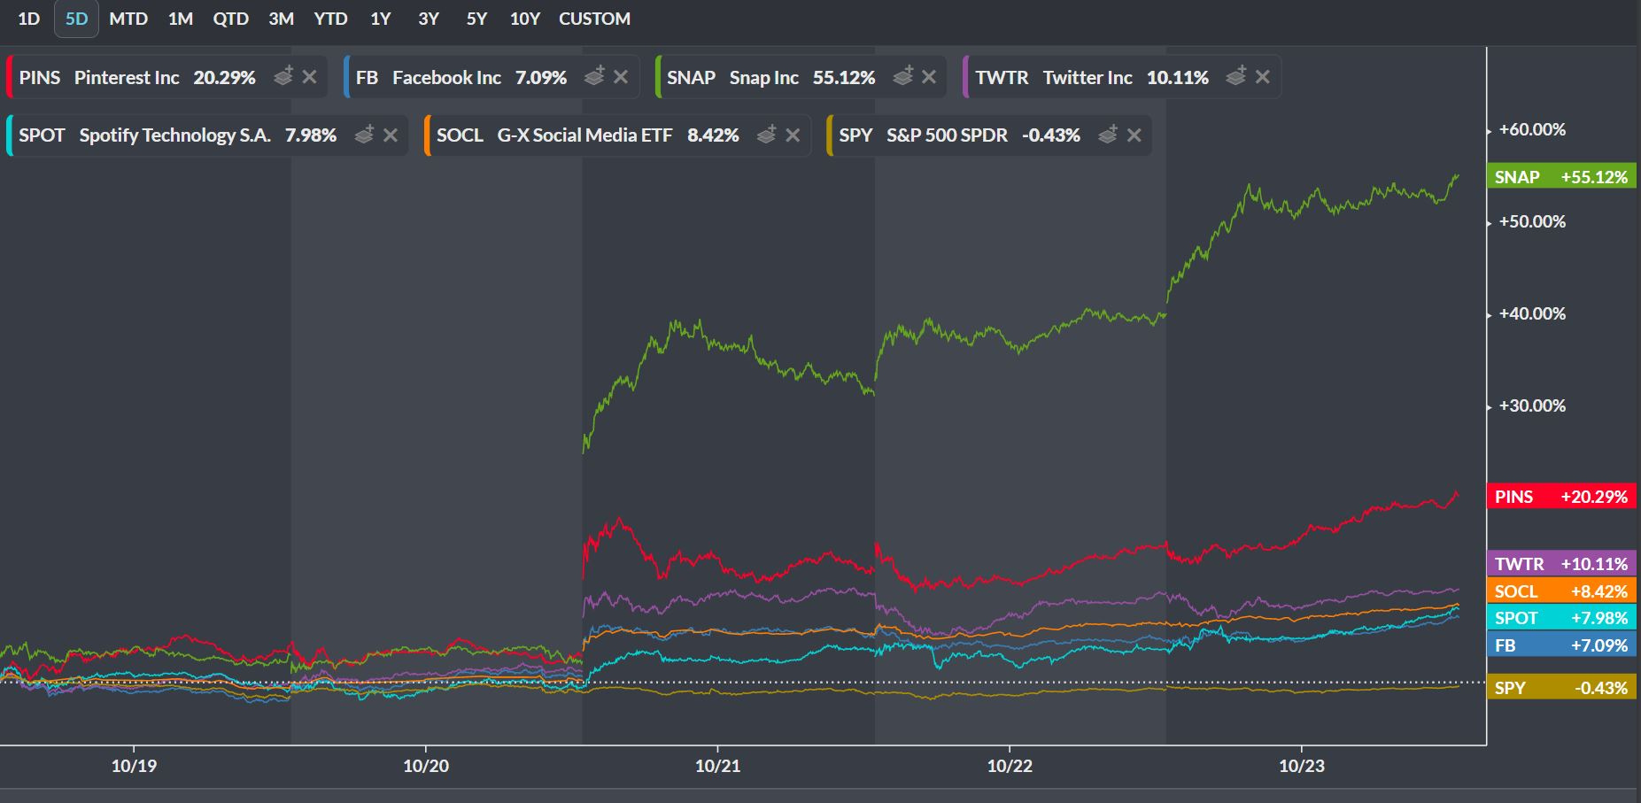Click the +50.00% y-axis label
This screenshot has width=1641, height=803.
point(1532,222)
